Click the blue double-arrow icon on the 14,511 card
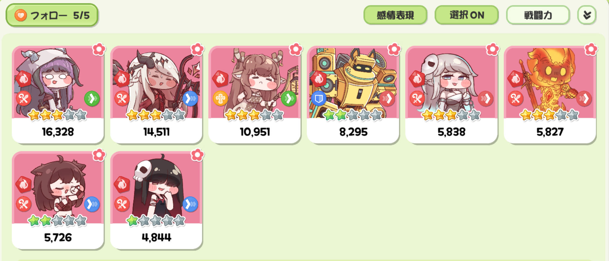This screenshot has height=261, width=609. 190,99
